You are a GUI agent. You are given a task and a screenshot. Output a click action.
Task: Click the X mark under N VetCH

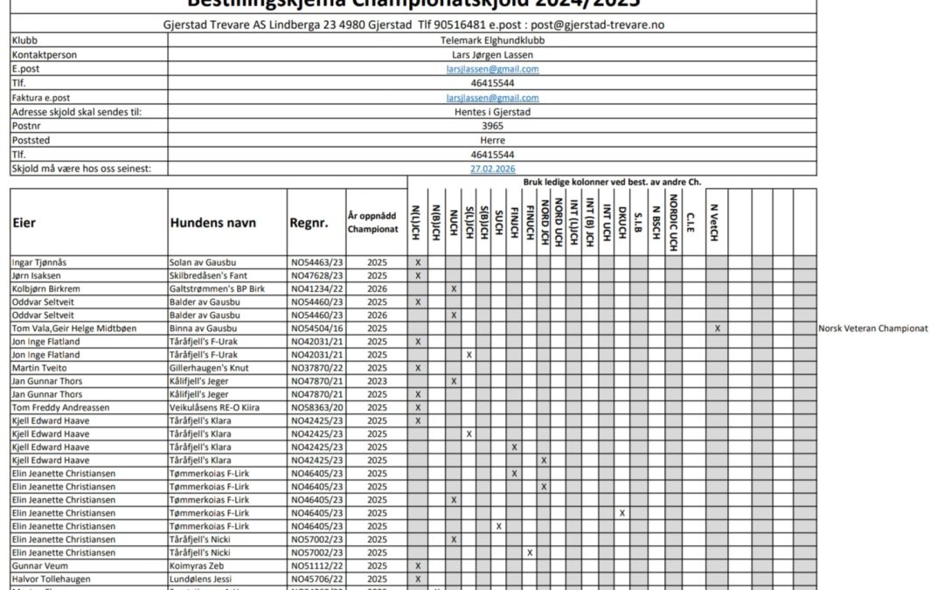(717, 329)
